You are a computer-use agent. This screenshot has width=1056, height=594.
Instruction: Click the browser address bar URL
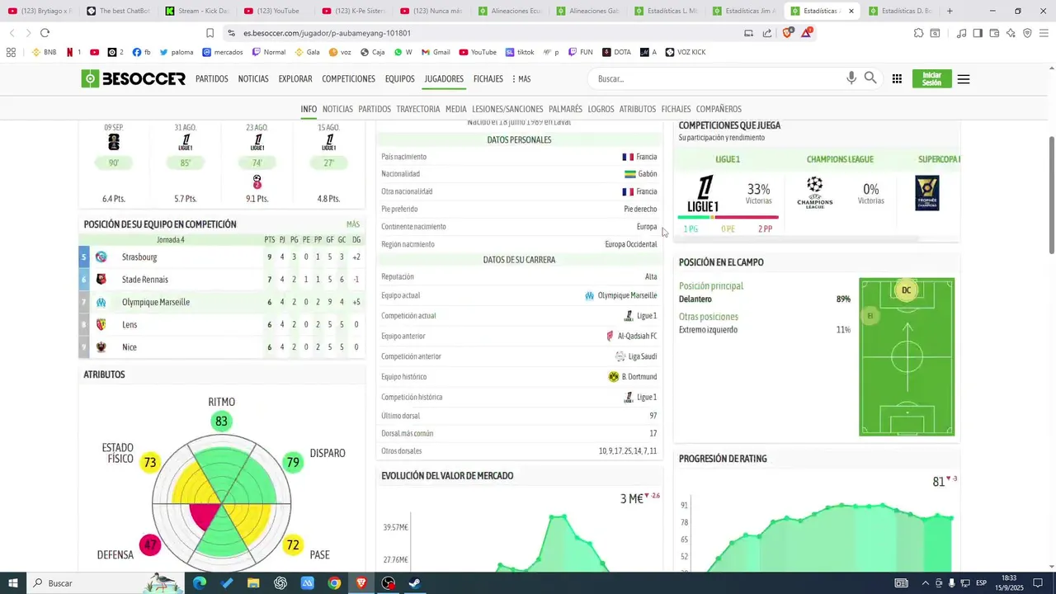point(328,33)
